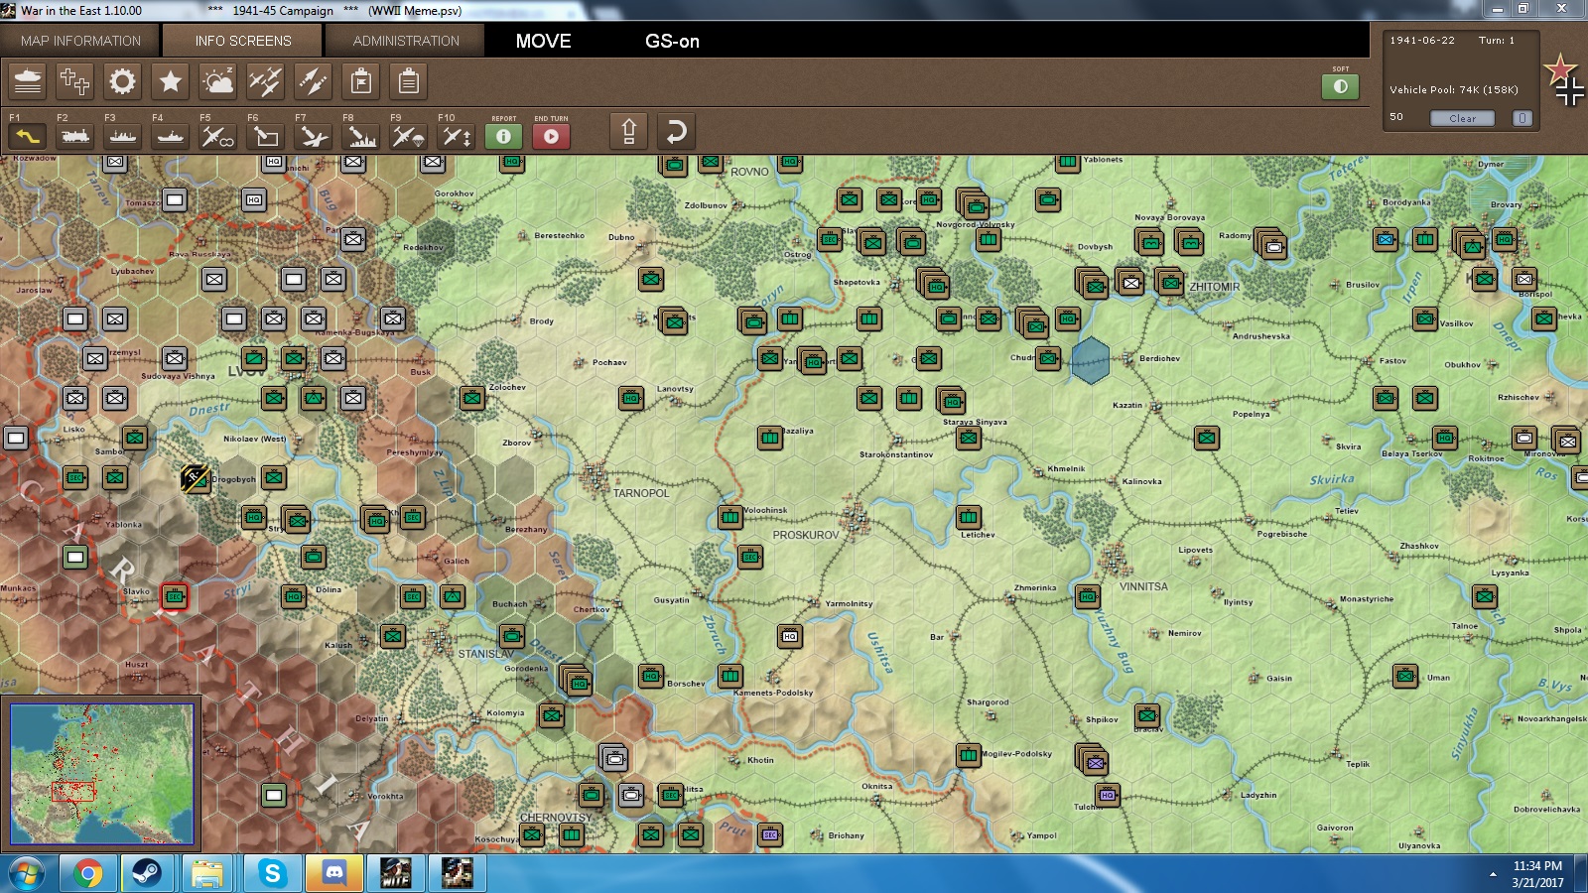
Task: Select the F2 rail movement mode
Action: 74,136
